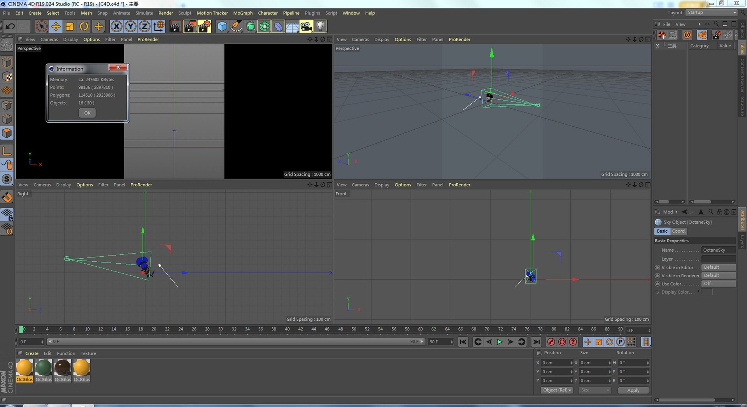Click the Light object icon
The width and height of the screenshot is (747, 407).
(x=320, y=26)
